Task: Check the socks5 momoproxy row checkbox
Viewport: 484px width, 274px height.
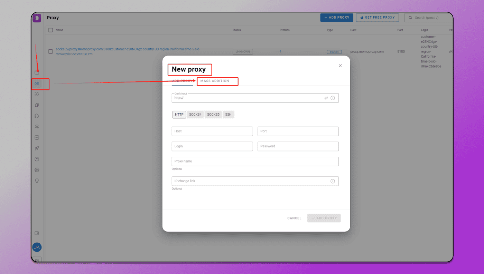Action: tap(50, 51)
